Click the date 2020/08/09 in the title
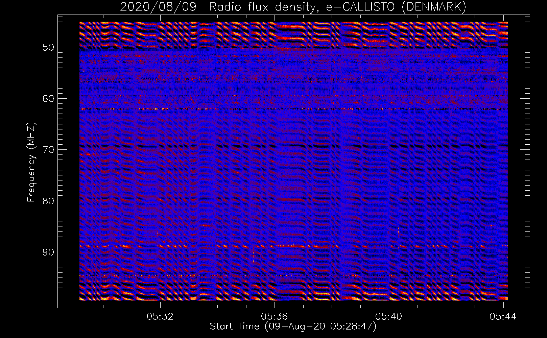This screenshot has height=338, width=547. point(158,7)
